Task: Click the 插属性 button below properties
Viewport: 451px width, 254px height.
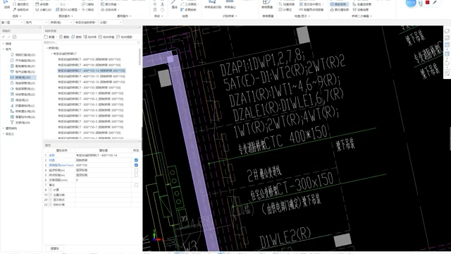Action: coord(55,248)
